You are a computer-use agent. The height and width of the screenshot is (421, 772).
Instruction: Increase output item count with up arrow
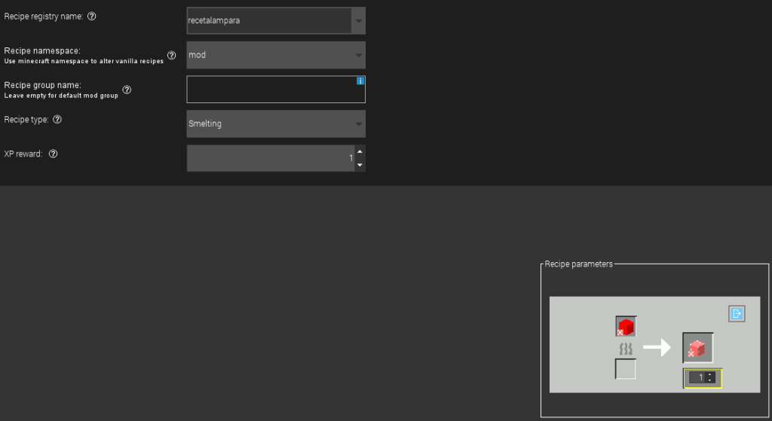tap(710, 374)
